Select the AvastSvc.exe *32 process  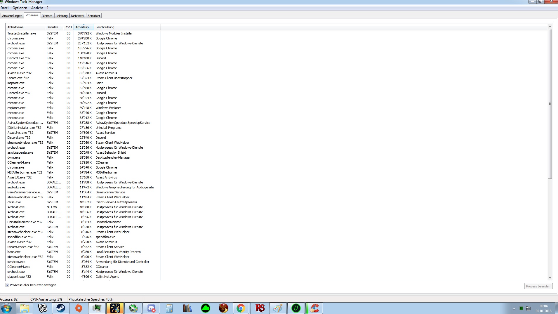tap(83, 133)
